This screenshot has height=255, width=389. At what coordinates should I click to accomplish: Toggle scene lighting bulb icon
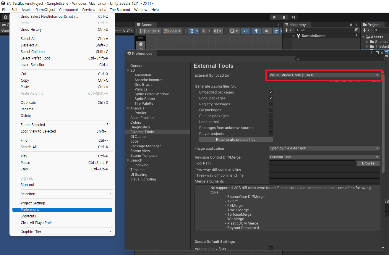tap(256, 31)
